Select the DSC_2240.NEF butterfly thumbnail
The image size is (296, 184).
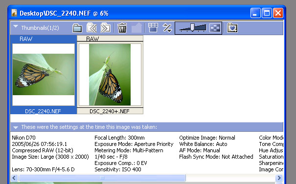click(44, 75)
